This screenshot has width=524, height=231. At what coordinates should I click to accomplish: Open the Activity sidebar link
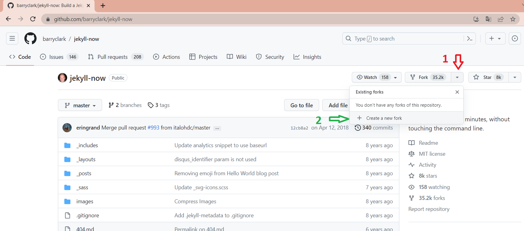click(422, 165)
